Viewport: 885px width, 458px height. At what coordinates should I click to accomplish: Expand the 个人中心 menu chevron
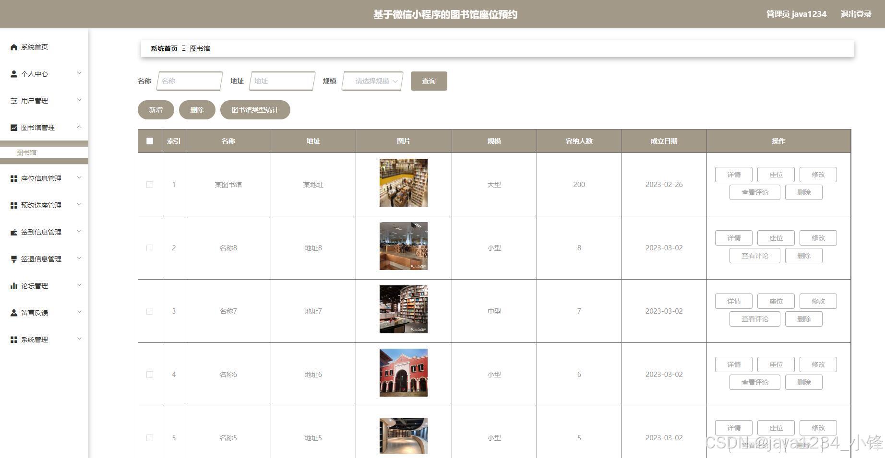pos(79,73)
